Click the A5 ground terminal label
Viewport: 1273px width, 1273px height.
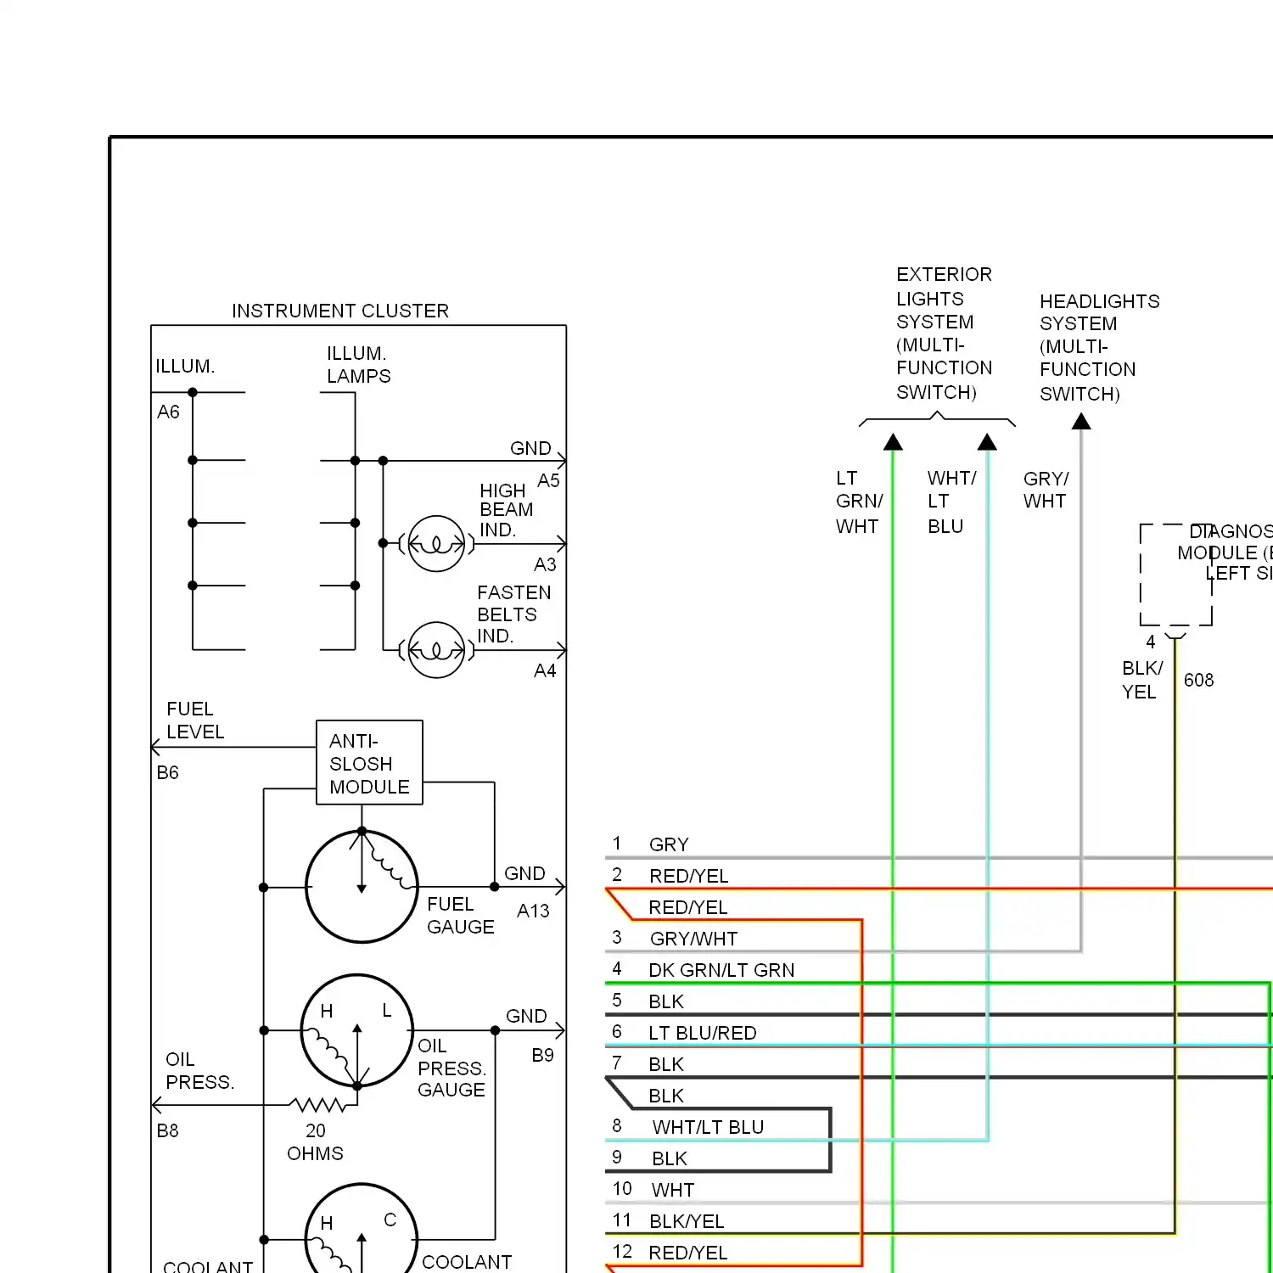(x=548, y=481)
